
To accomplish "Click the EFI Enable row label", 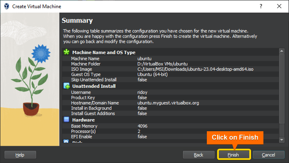I will pyautogui.click(x=81, y=137).
